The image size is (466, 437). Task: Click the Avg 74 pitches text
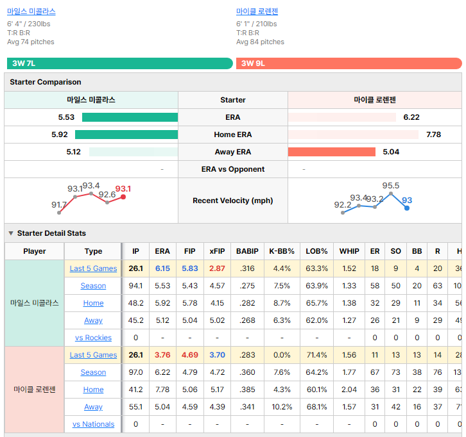tap(31, 42)
